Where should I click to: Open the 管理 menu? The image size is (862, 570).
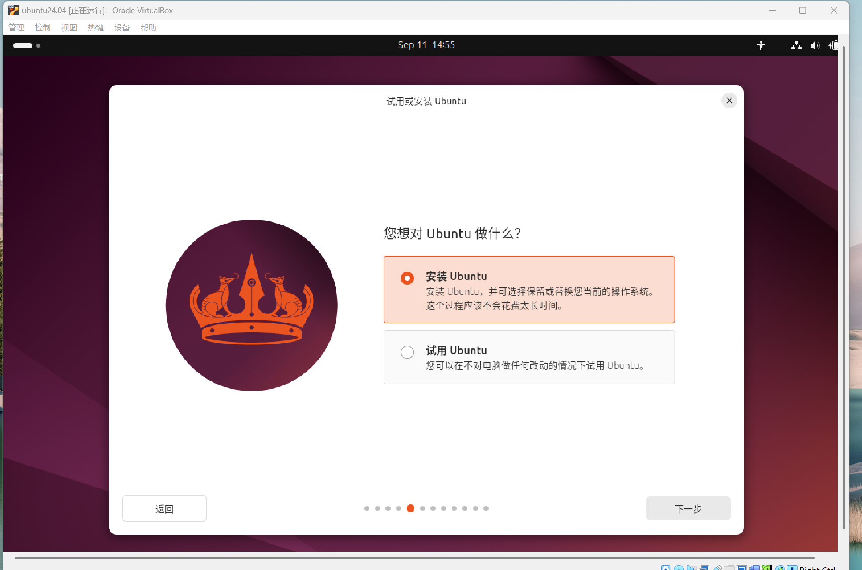[x=16, y=28]
